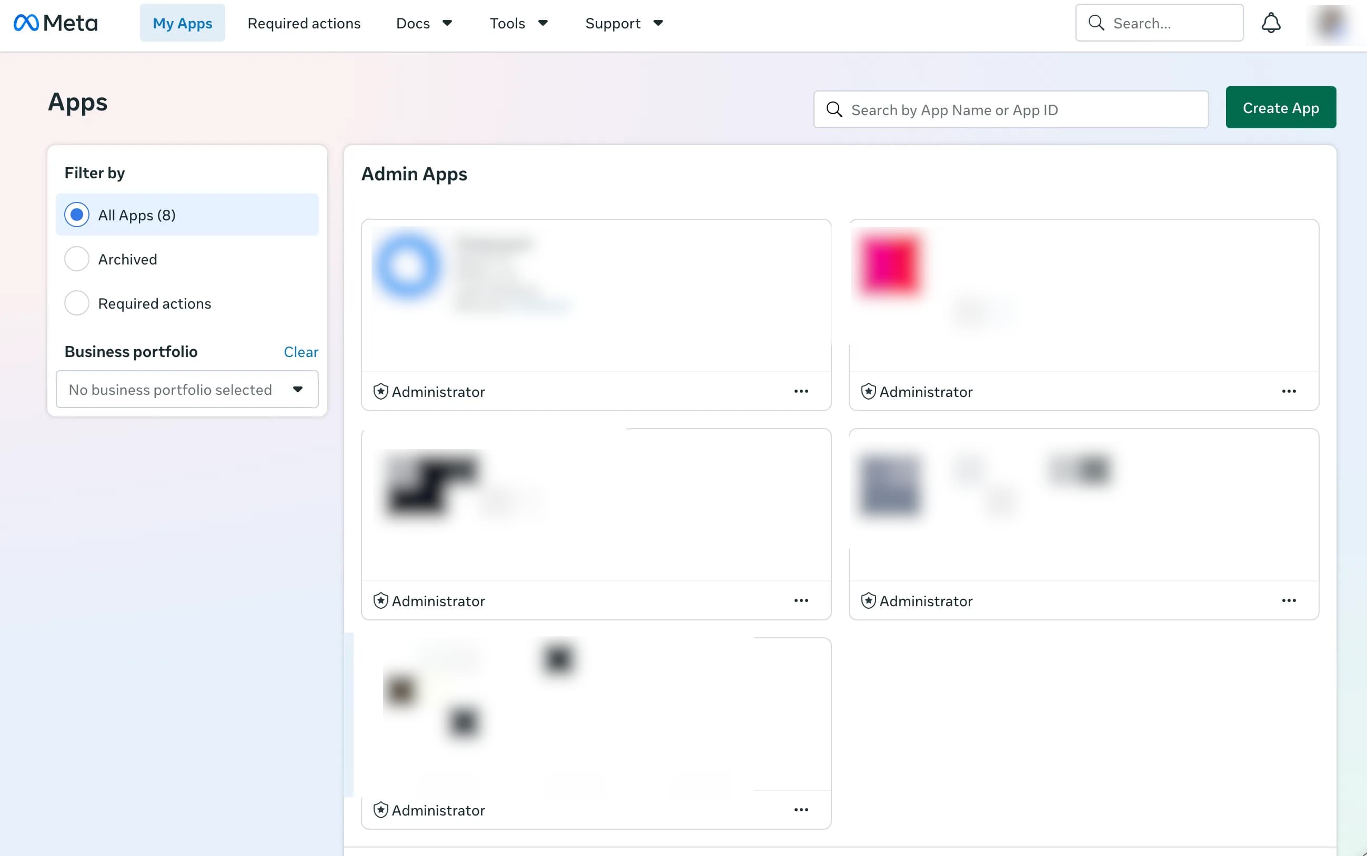This screenshot has height=856, width=1367.
Task: Focus the top Search input
Action: tap(1159, 23)
